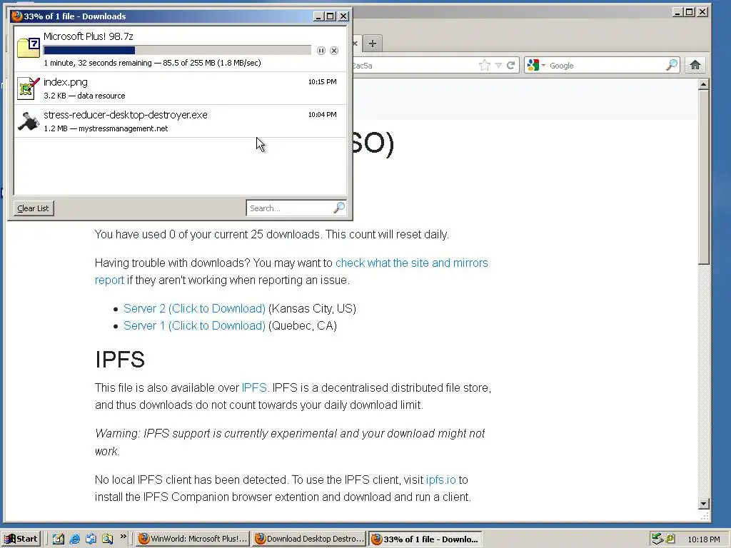Follow the IPFS hyperlink in the paragraph

pyautogui.click(x=254, y=387)
